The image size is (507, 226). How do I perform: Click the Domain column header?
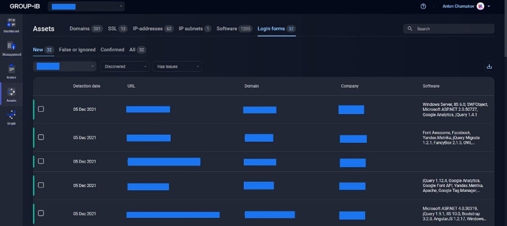[x=251, y=86]
